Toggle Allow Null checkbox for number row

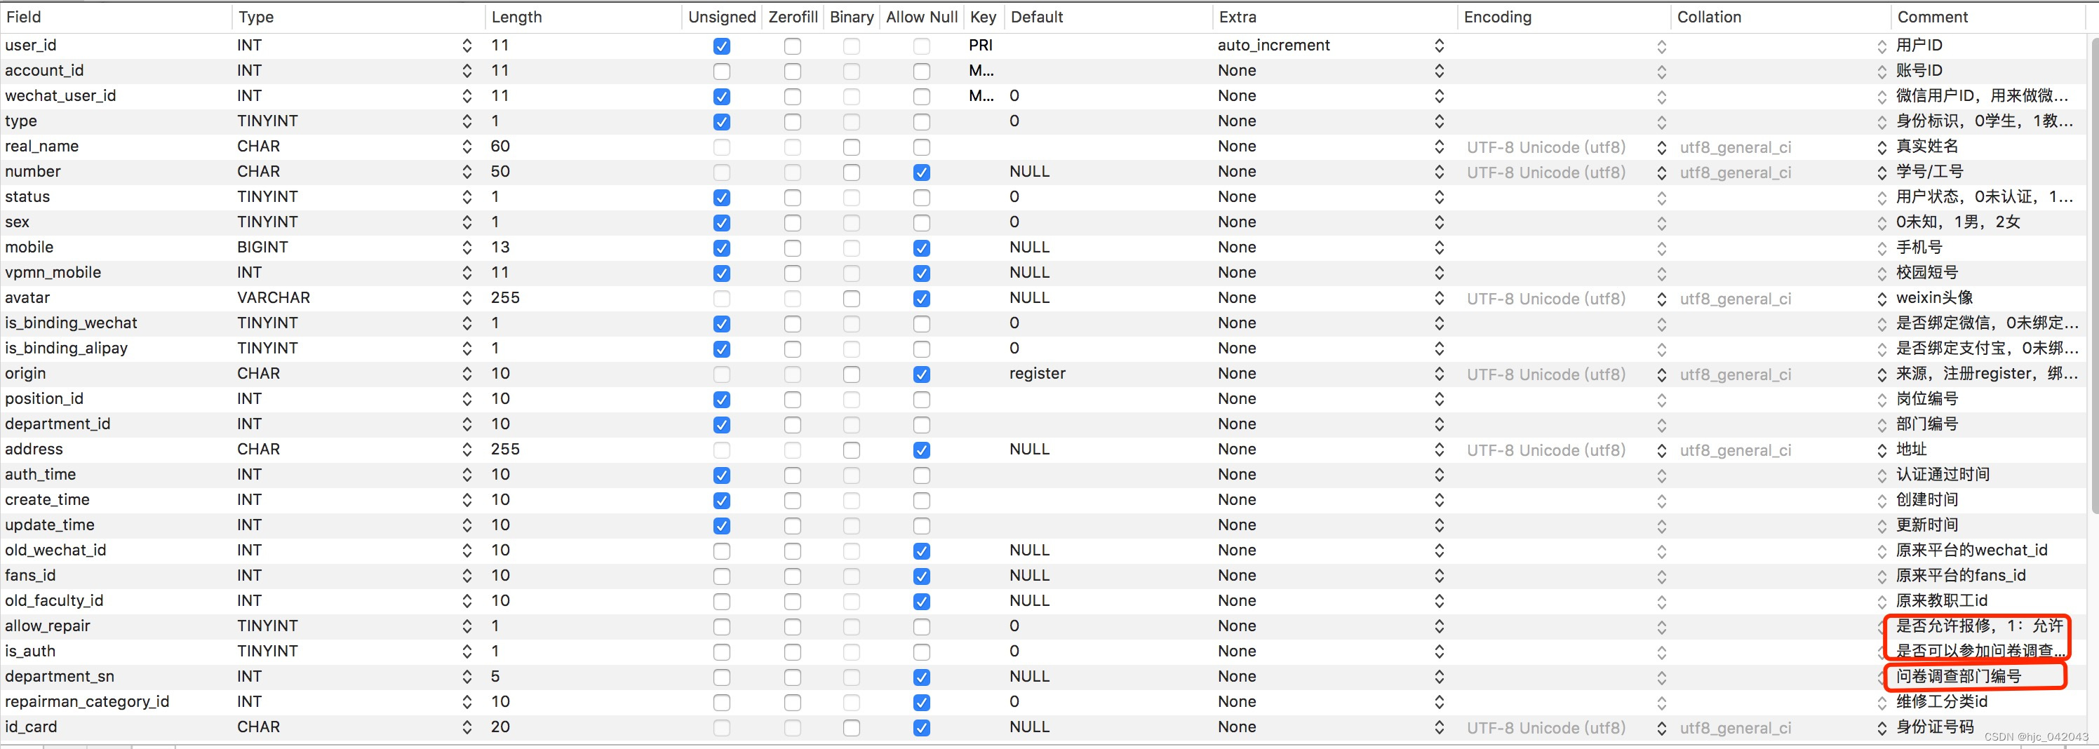(922, 173)
